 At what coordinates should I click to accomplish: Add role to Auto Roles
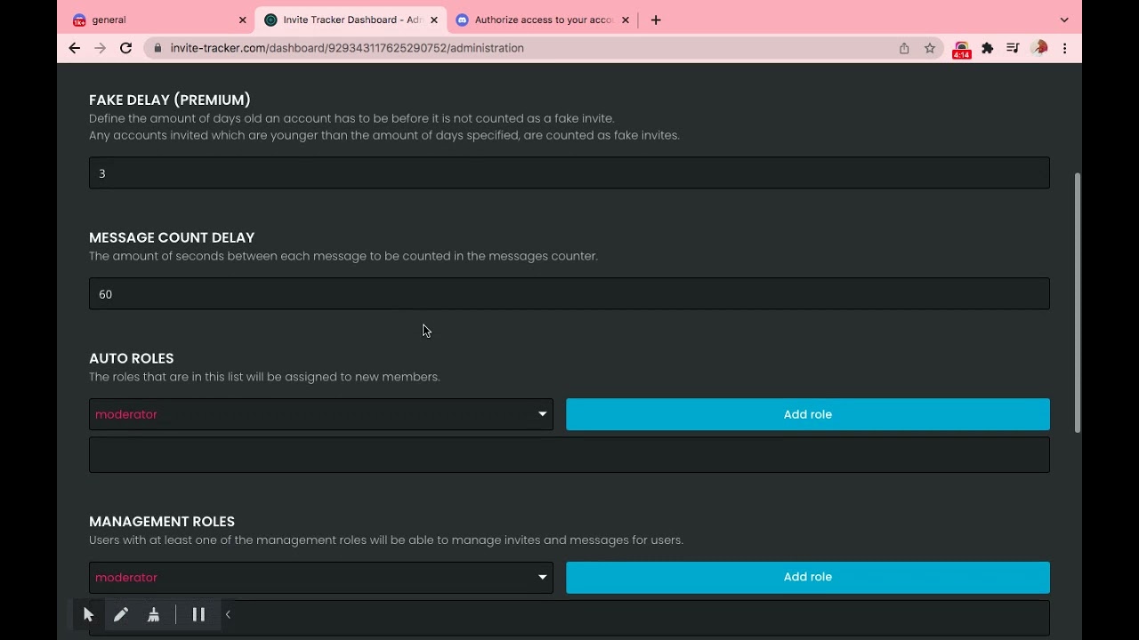(x=808, y=414)
